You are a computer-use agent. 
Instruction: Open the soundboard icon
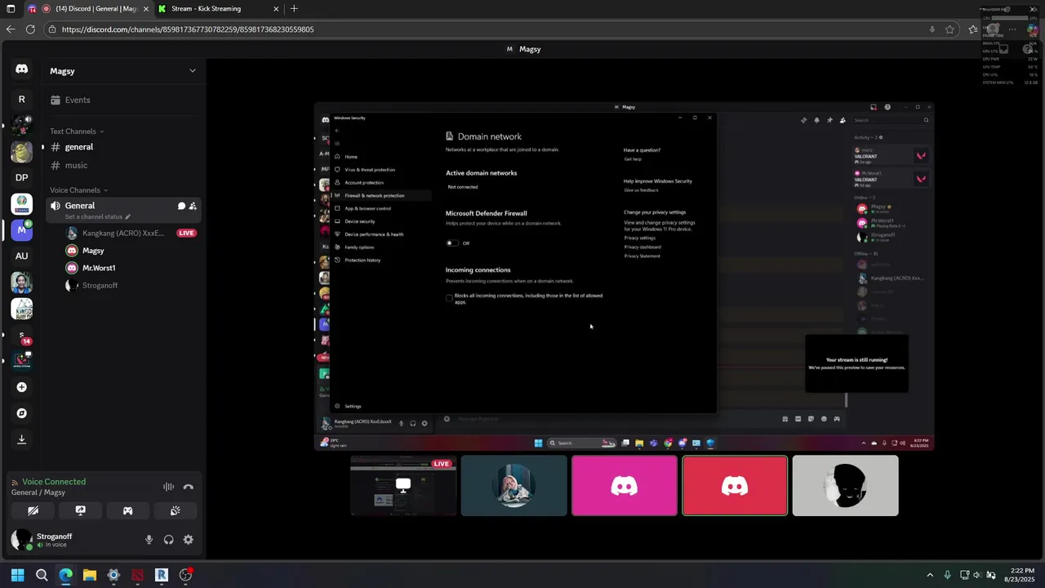175,510
